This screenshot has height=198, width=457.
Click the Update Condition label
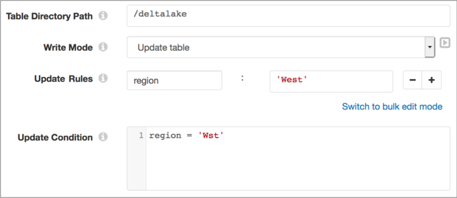pos(55,137)
